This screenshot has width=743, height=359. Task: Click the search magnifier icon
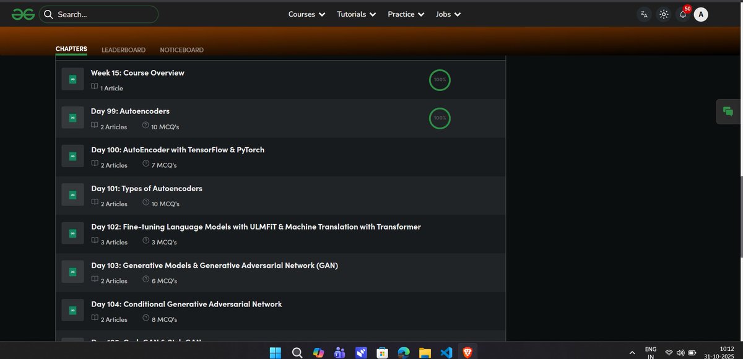(x=49, y=14)
